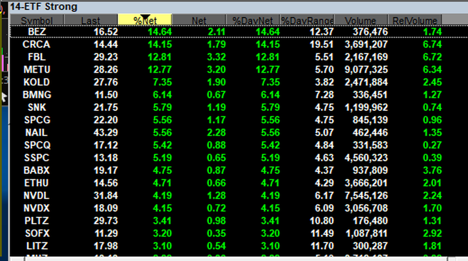The width and height of the screenshot is (468, 261).
Task: Select the CRCA symbol
Action: (36, 44)
